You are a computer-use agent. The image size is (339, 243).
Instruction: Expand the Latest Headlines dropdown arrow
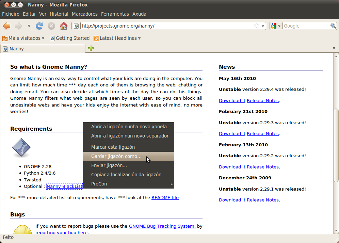coord(140,38)
